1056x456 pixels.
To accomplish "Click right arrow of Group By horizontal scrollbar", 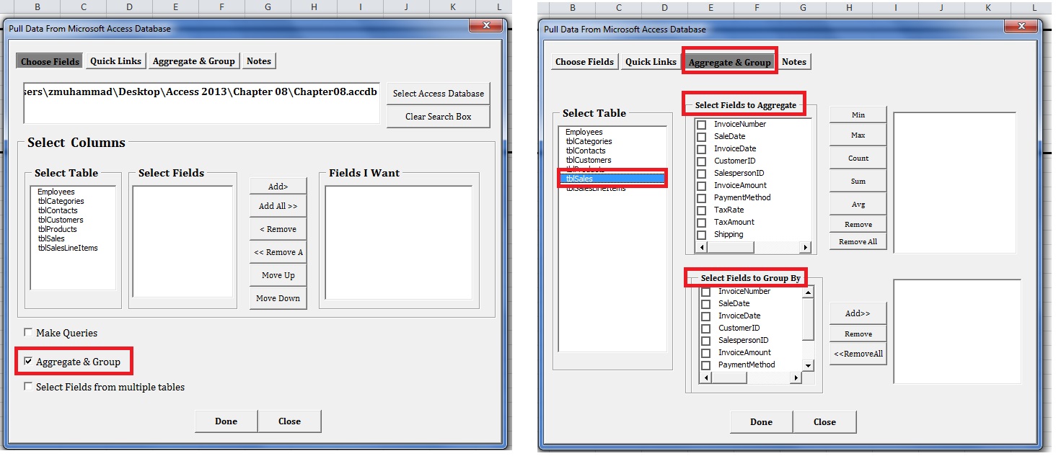I will 796,377.
